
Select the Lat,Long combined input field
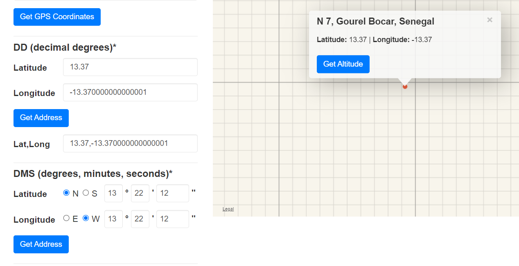pyautogui.click(x=130, y=143)
